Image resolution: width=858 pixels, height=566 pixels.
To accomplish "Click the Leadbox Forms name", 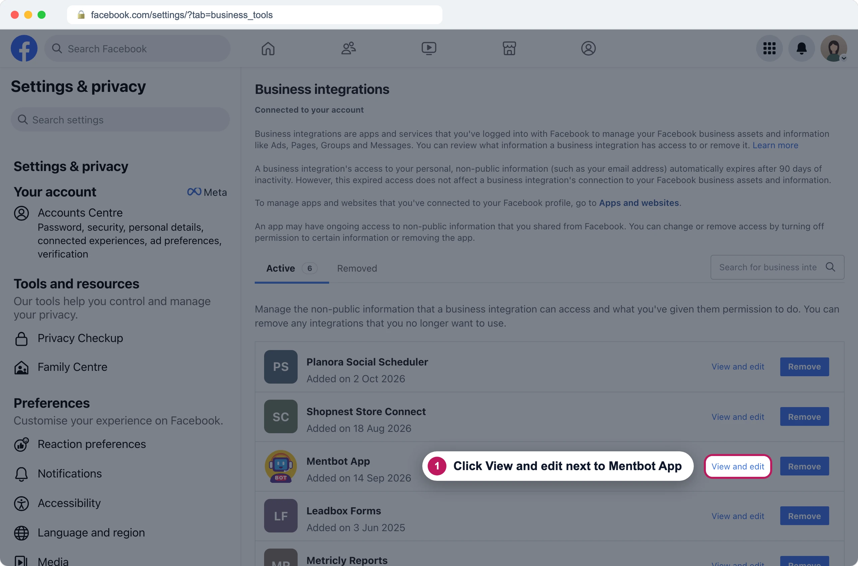I will (x=344, y=511).
